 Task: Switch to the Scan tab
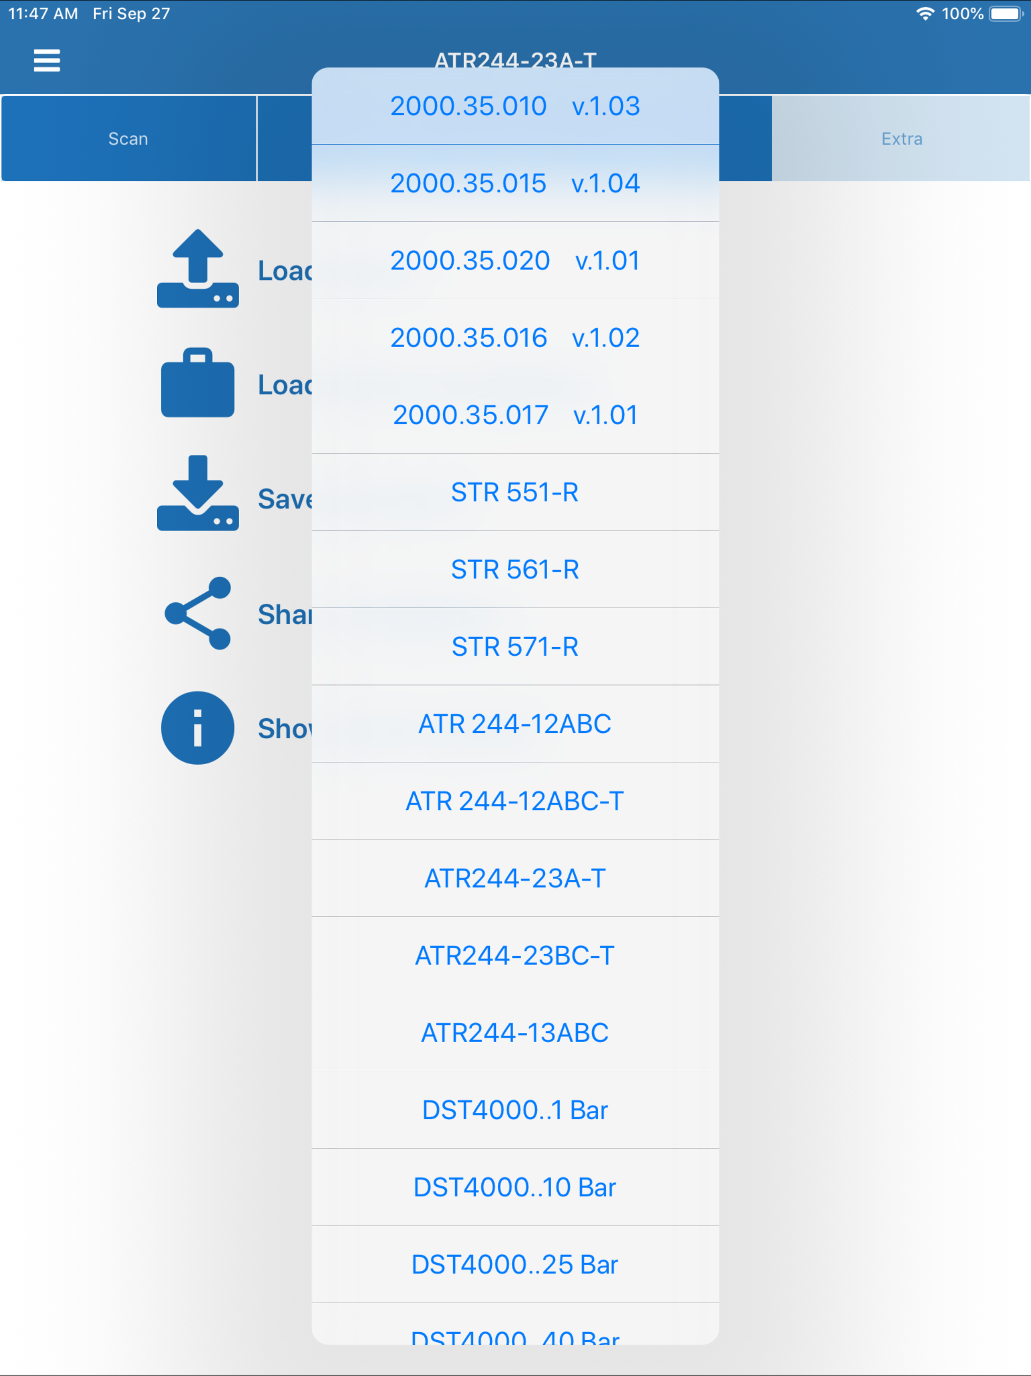[129, 138]
